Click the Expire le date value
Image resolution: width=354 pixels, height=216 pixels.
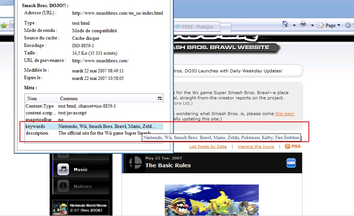tap(98, 78)
